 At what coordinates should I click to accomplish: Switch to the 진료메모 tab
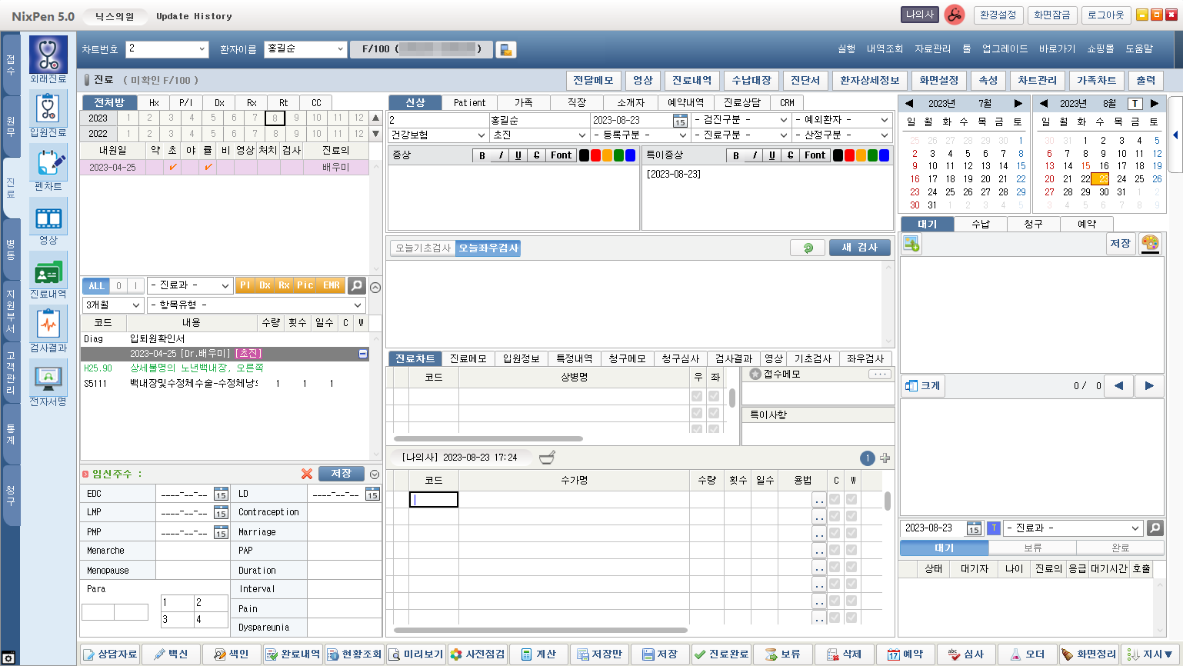point(468,358)
